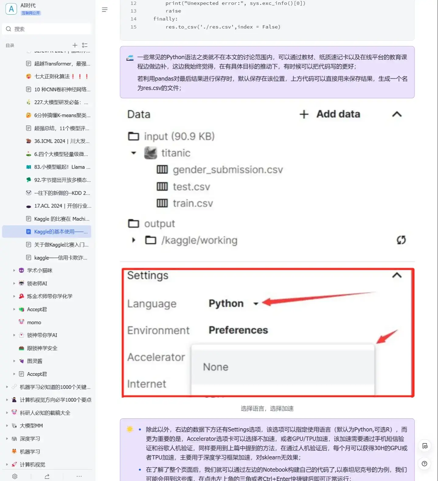438x481 pixels.
Task: Click the corn icon of 227.大模型研发必备
Action: pyautogui.click(x=29, y=102)
